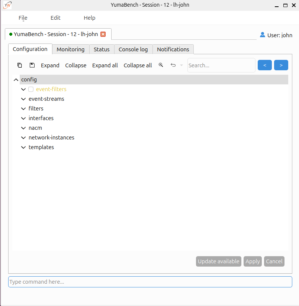Open the undo history dropdown arrow
299x306 pixels.
coord(181,65)
